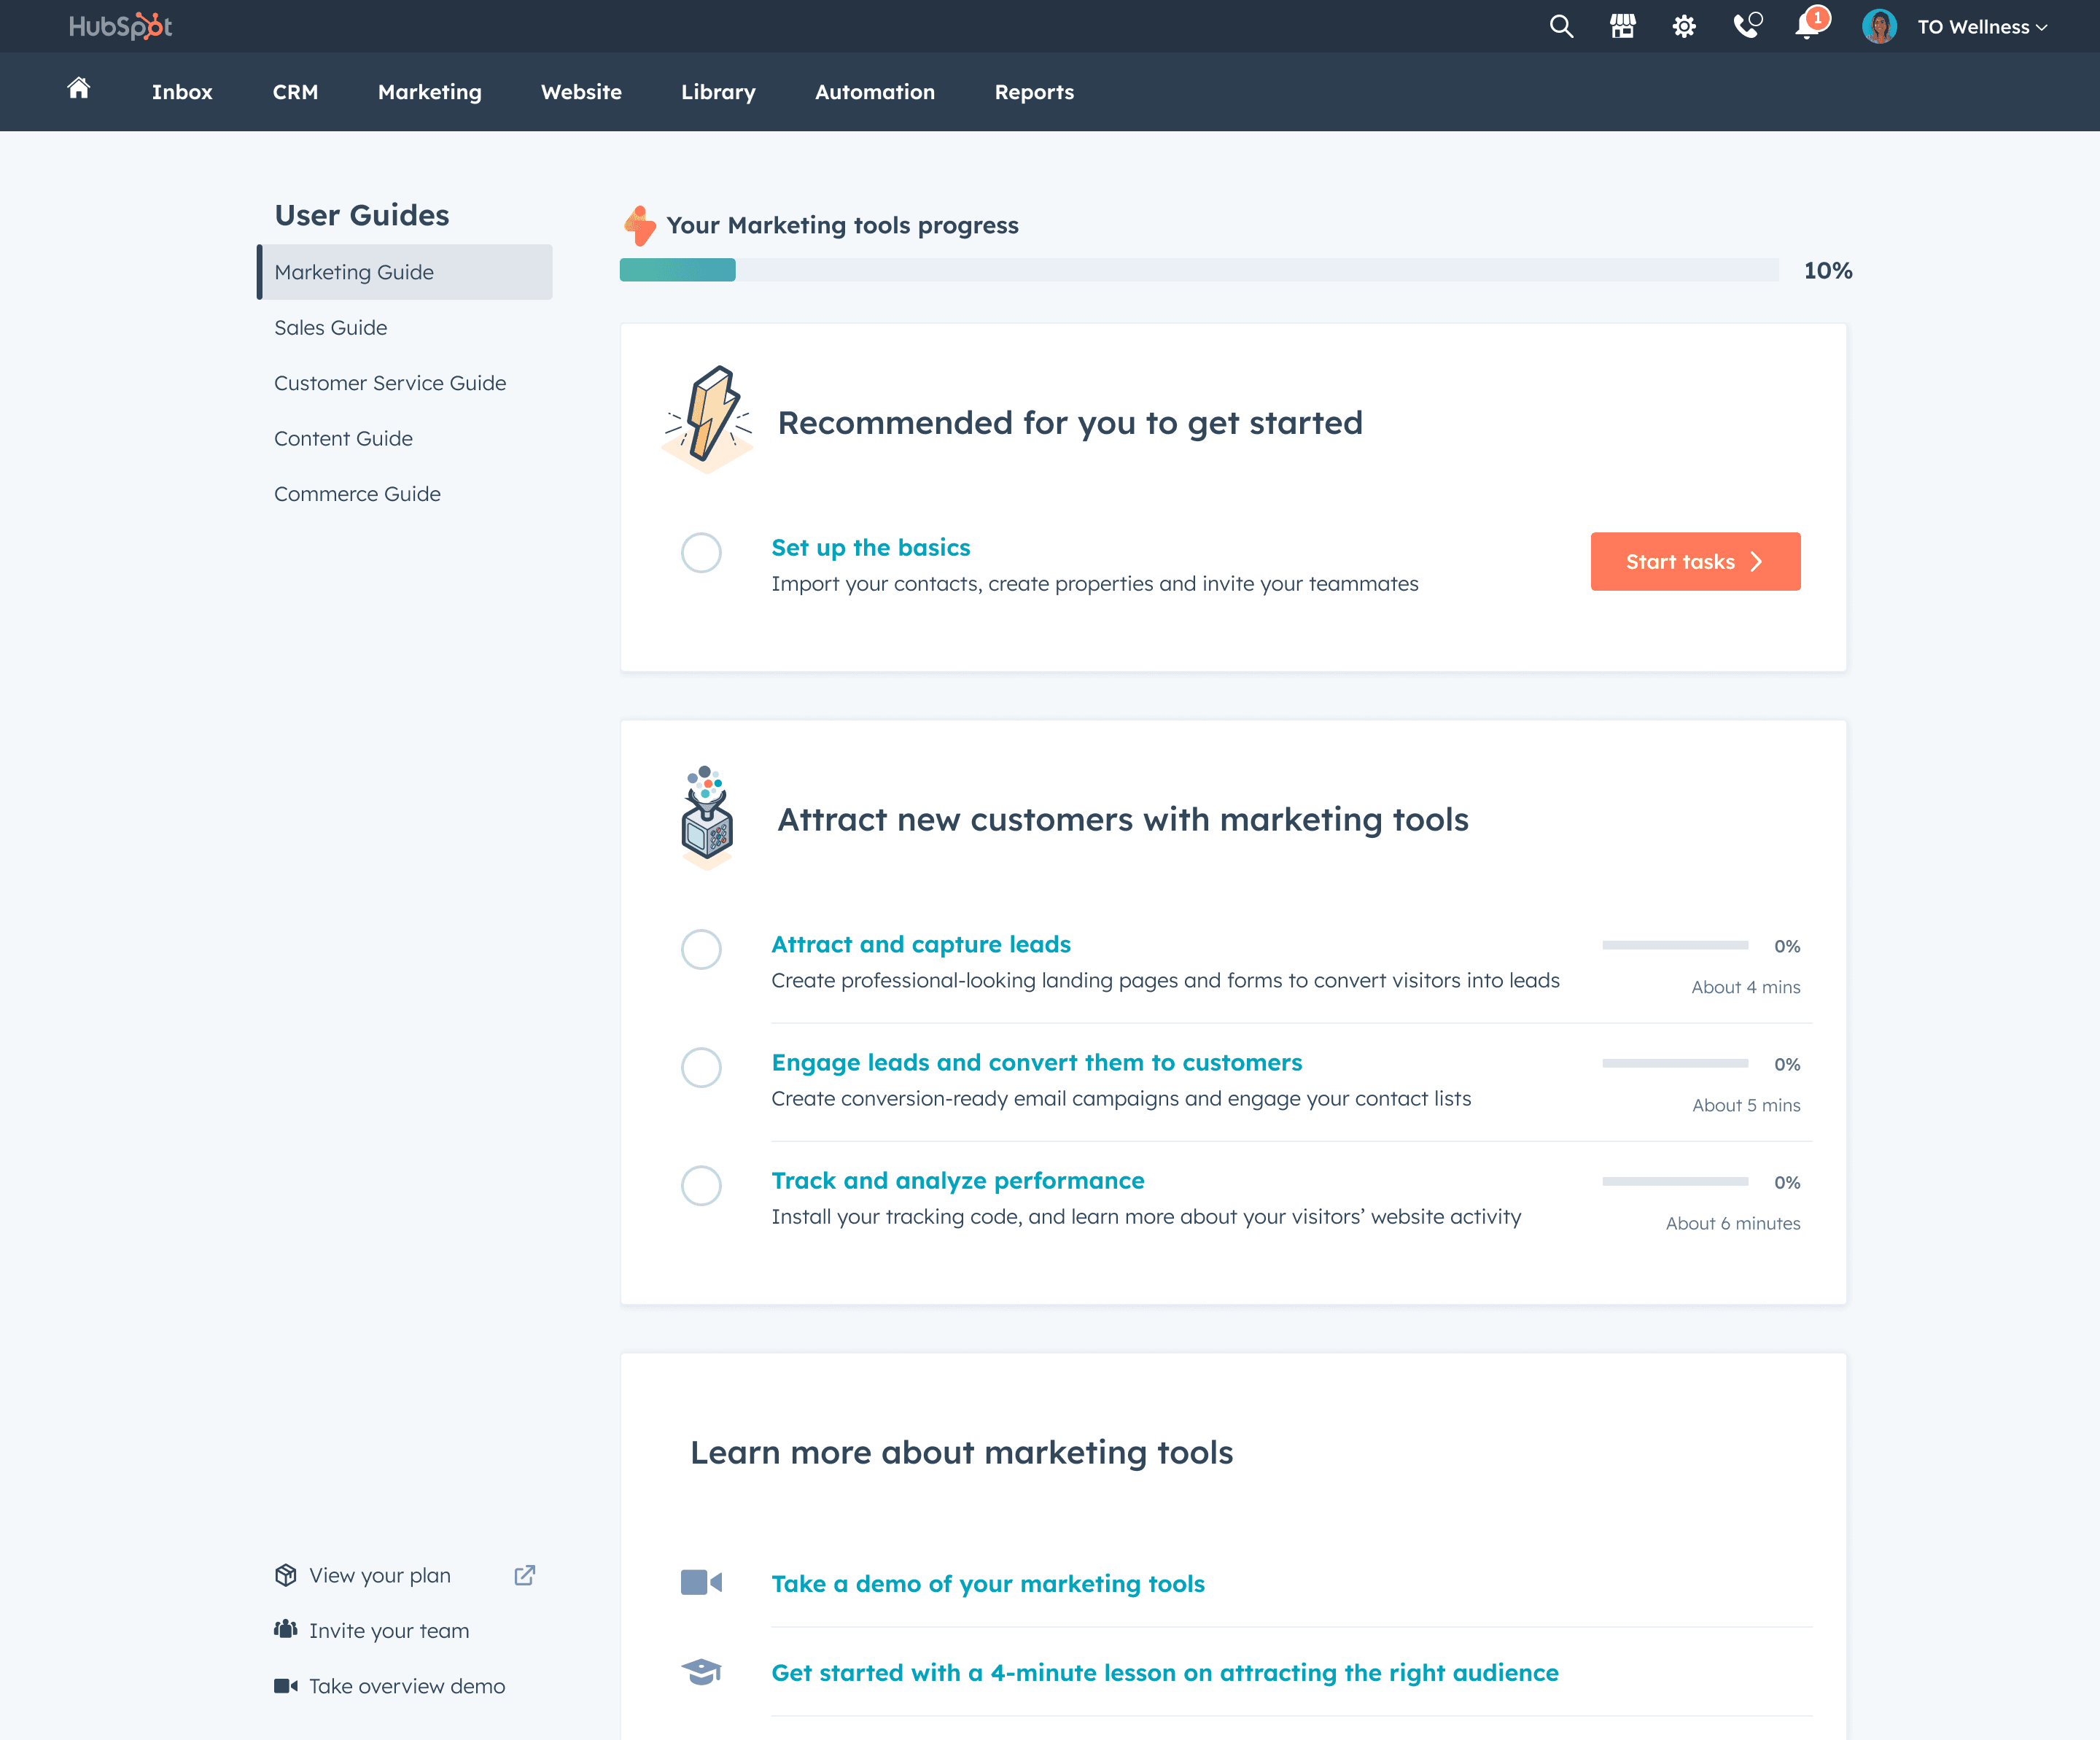2100x1740 pixels.
Task: Open the CRM menu
Action: 295,92
